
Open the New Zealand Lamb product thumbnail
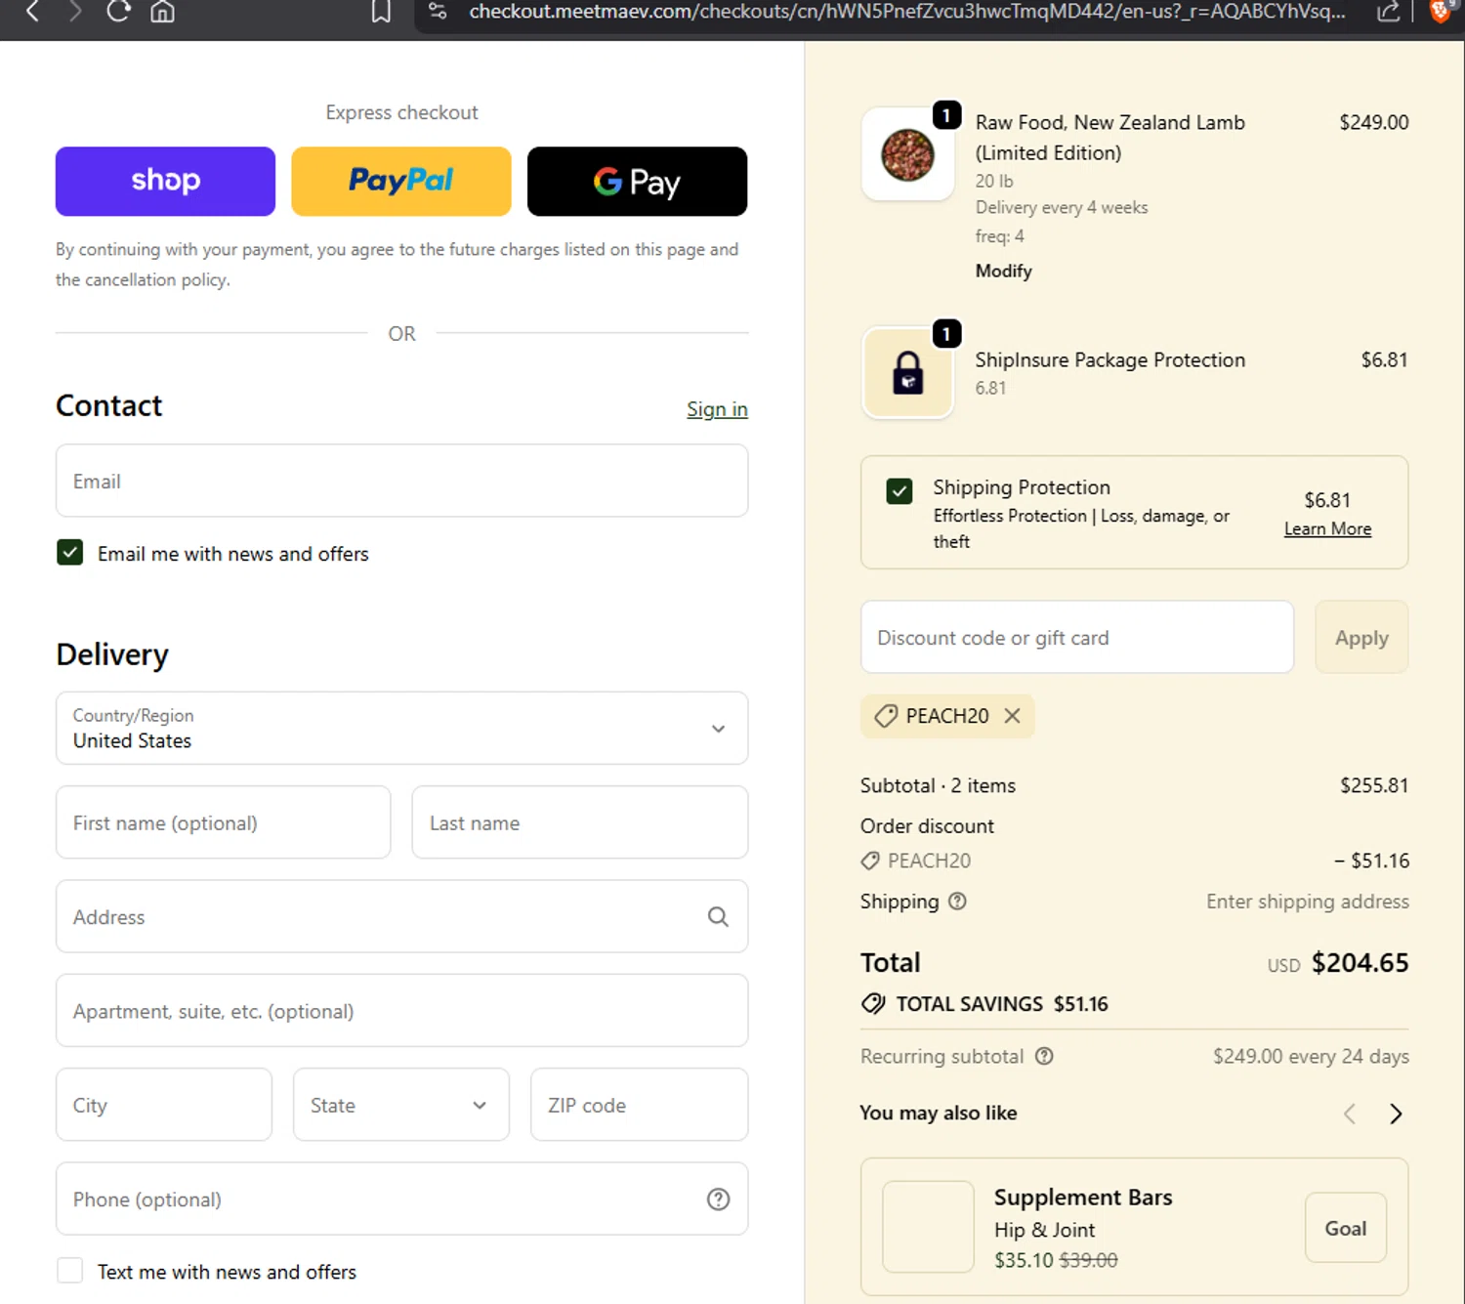coord(908,154)
